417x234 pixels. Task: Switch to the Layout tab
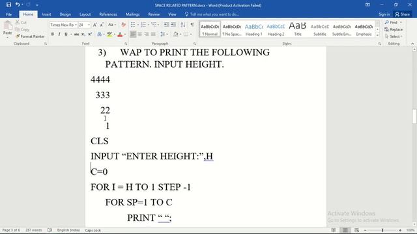click(85, 14)
